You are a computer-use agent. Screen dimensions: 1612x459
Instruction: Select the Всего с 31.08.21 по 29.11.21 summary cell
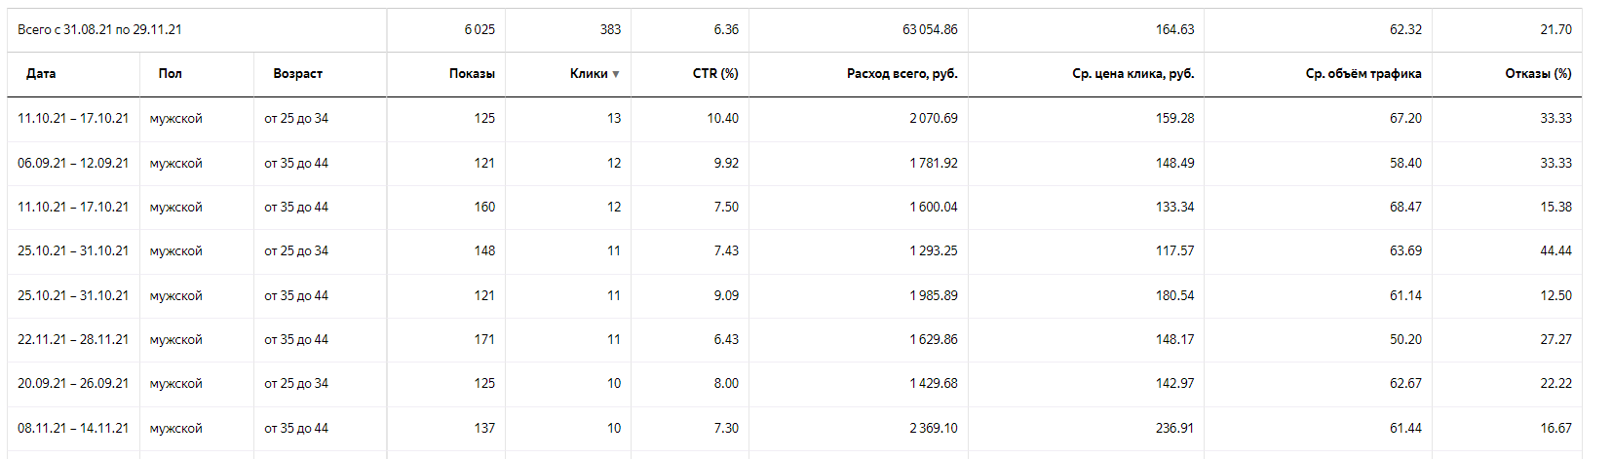[99, 30]
